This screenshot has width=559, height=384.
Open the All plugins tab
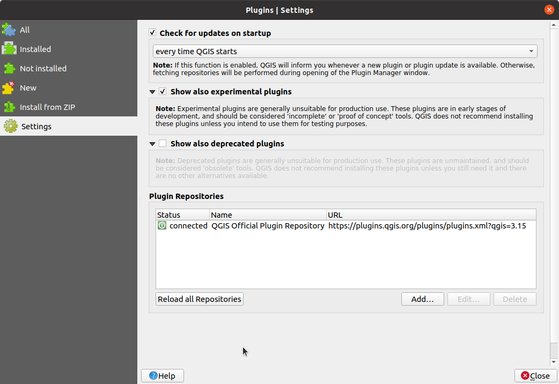pyautogui.click(x=69, y=30)
